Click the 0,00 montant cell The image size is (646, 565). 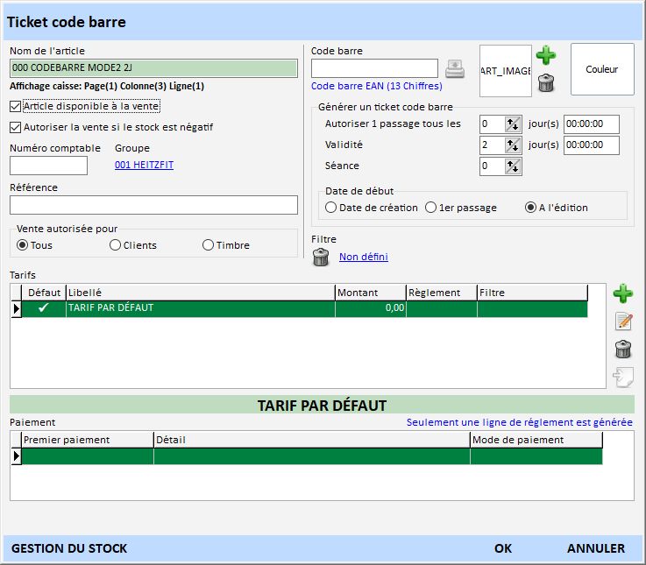[x=371, y=308]
